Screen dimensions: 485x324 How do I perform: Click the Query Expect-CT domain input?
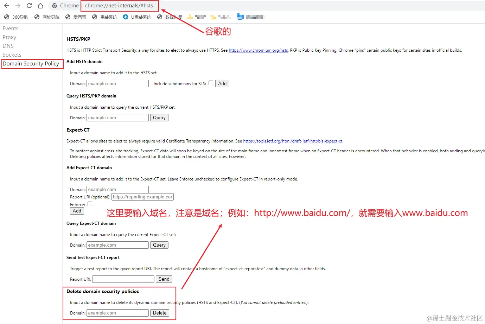117,245
